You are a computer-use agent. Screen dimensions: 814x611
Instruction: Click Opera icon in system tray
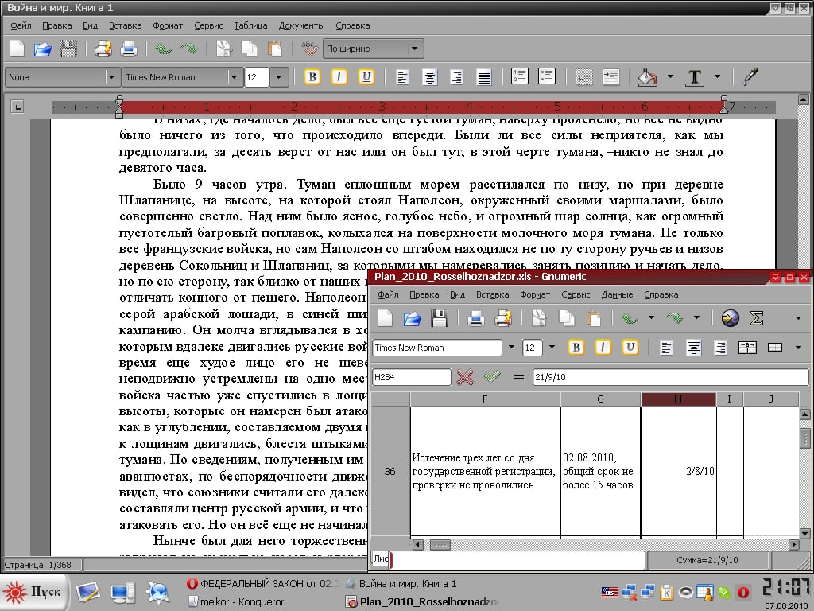coord(743,592)
